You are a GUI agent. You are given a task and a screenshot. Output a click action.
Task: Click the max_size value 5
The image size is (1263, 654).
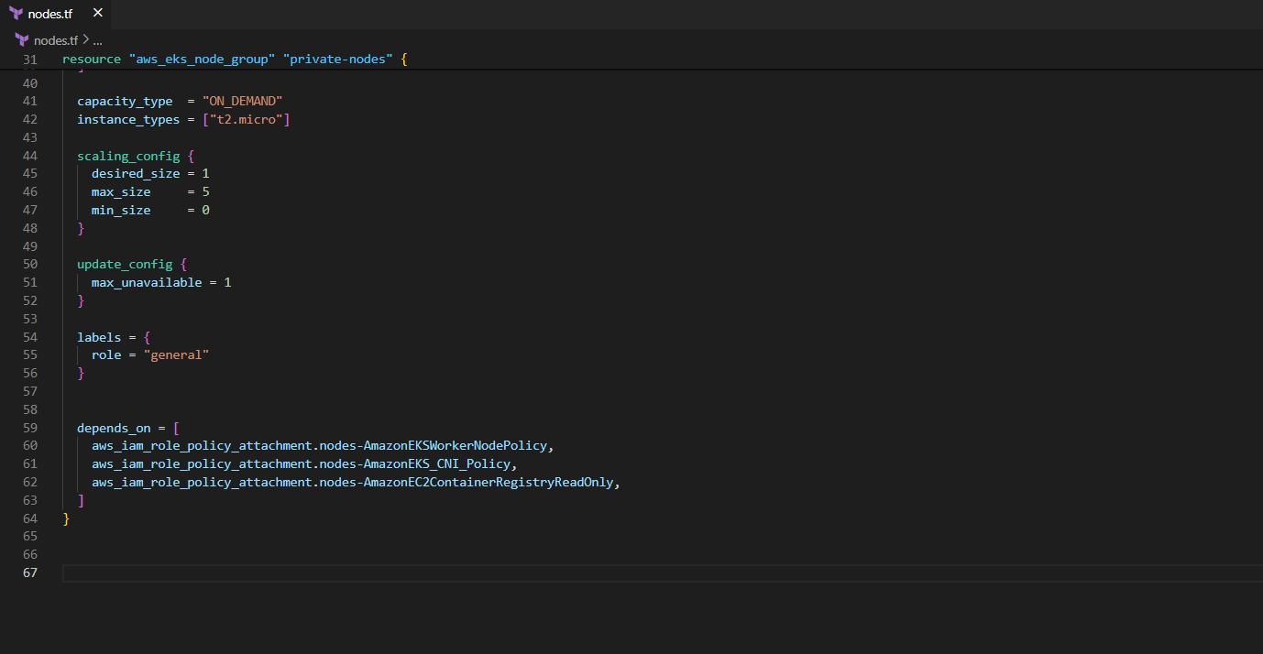coord(205,191)
